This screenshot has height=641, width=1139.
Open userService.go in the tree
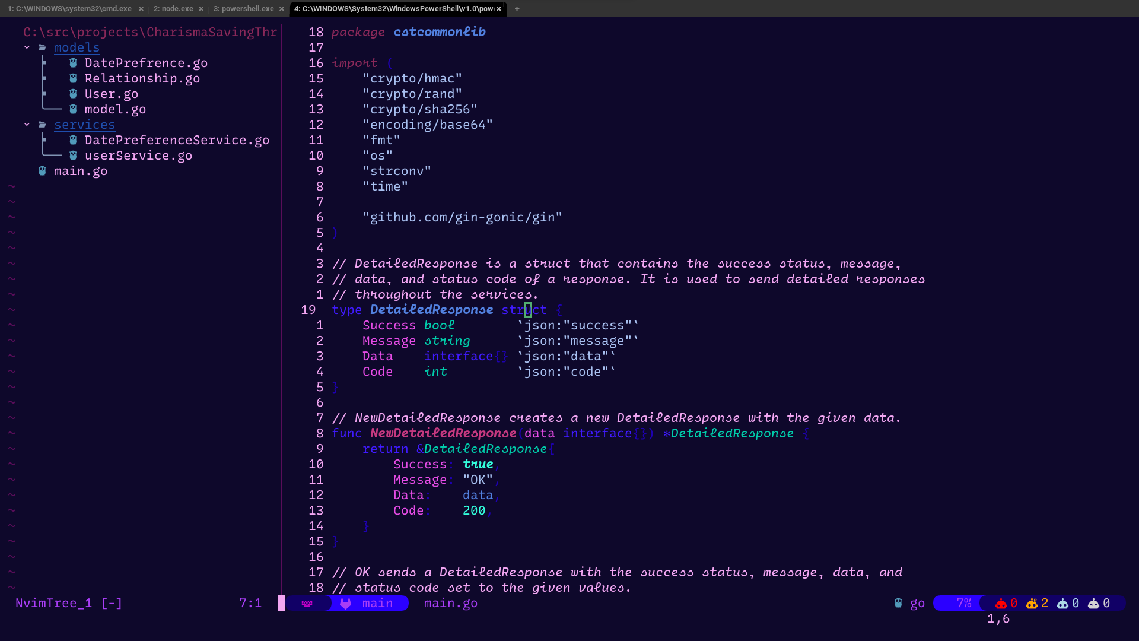pyautogui.click(x=138, y=156)
